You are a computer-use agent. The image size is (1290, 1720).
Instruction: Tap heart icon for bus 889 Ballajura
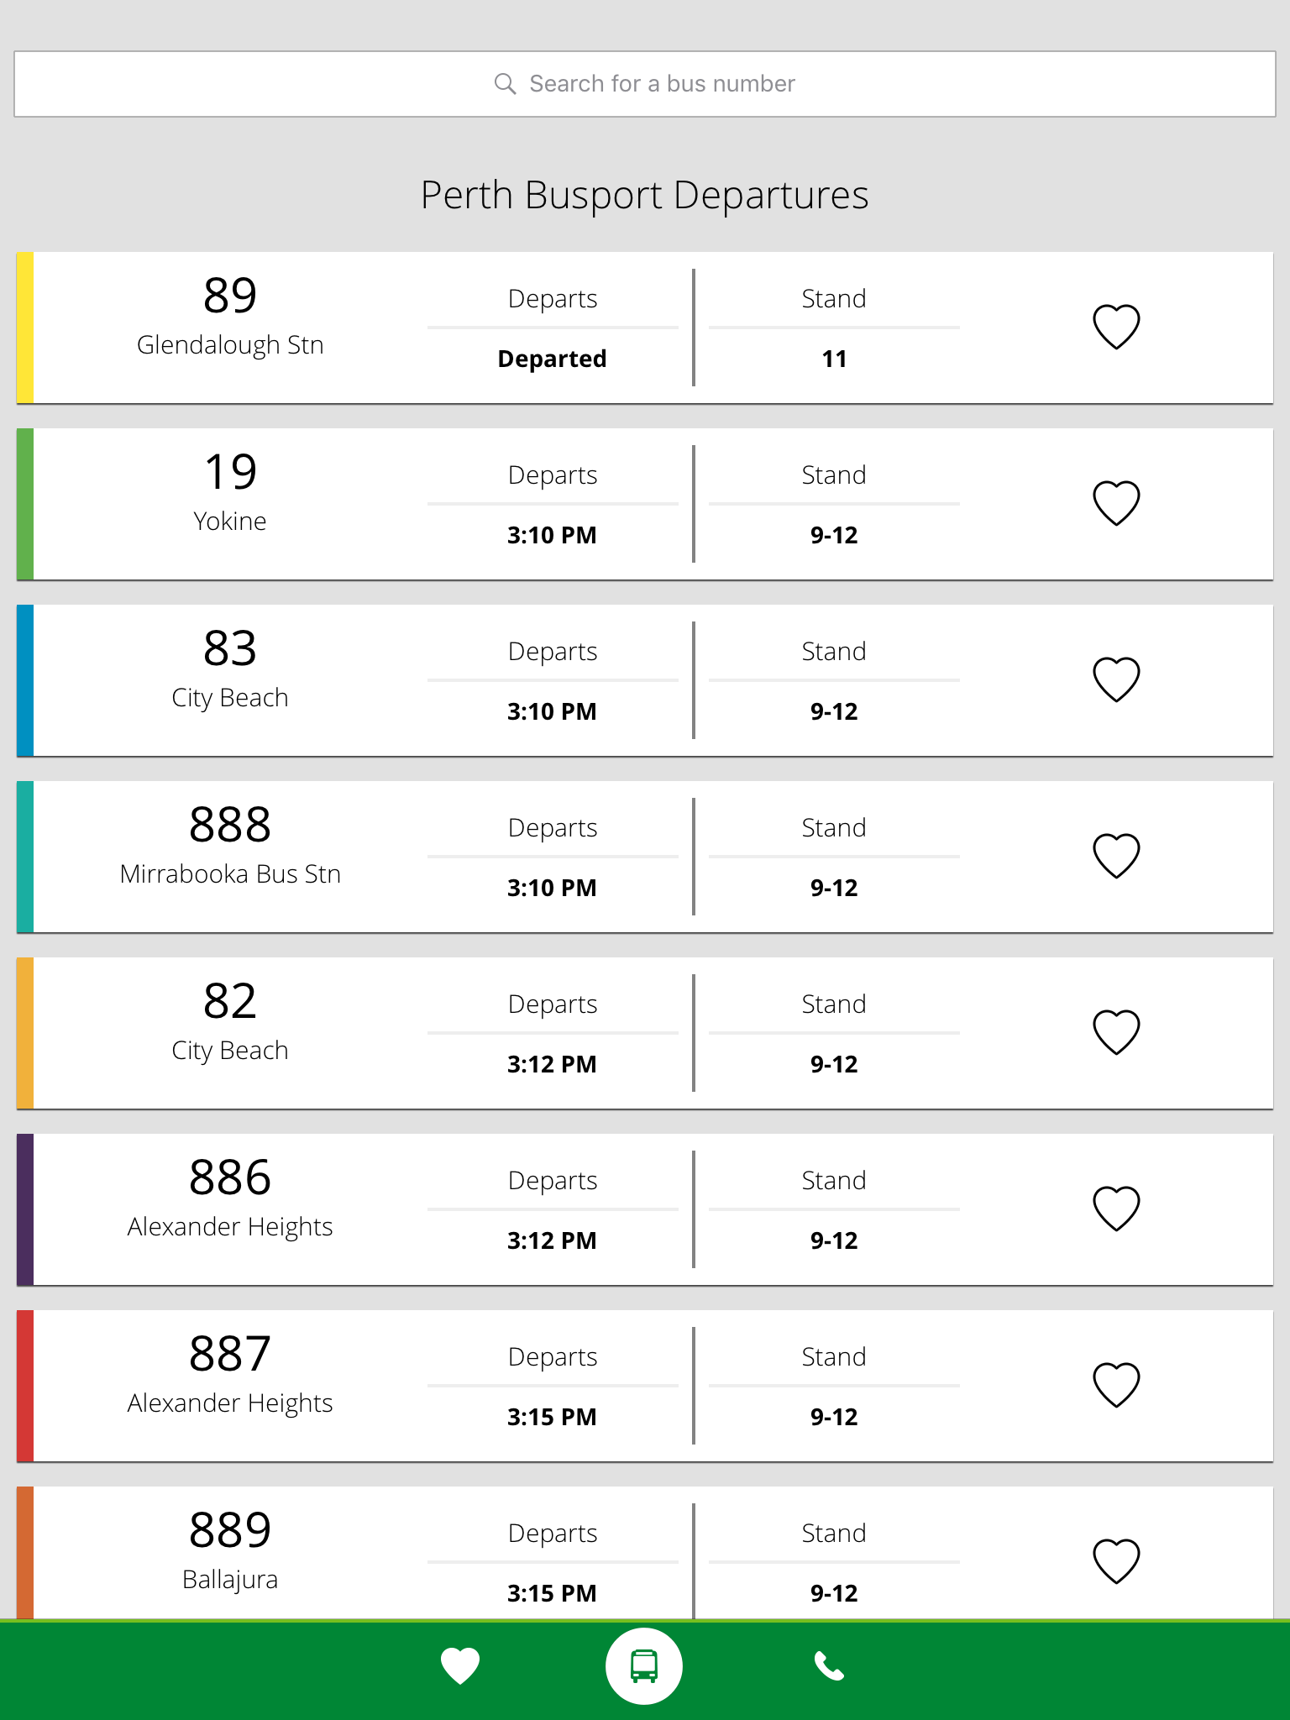[x=1116, y=1561]
